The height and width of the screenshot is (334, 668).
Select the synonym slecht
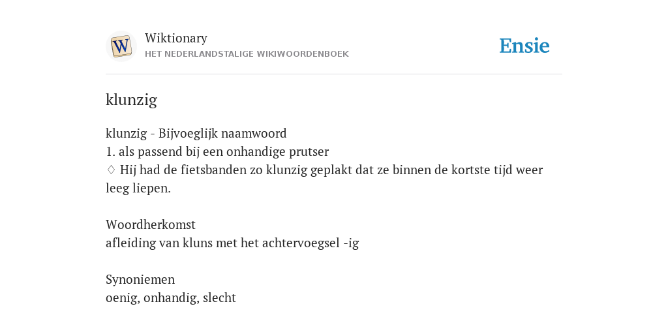219,297
